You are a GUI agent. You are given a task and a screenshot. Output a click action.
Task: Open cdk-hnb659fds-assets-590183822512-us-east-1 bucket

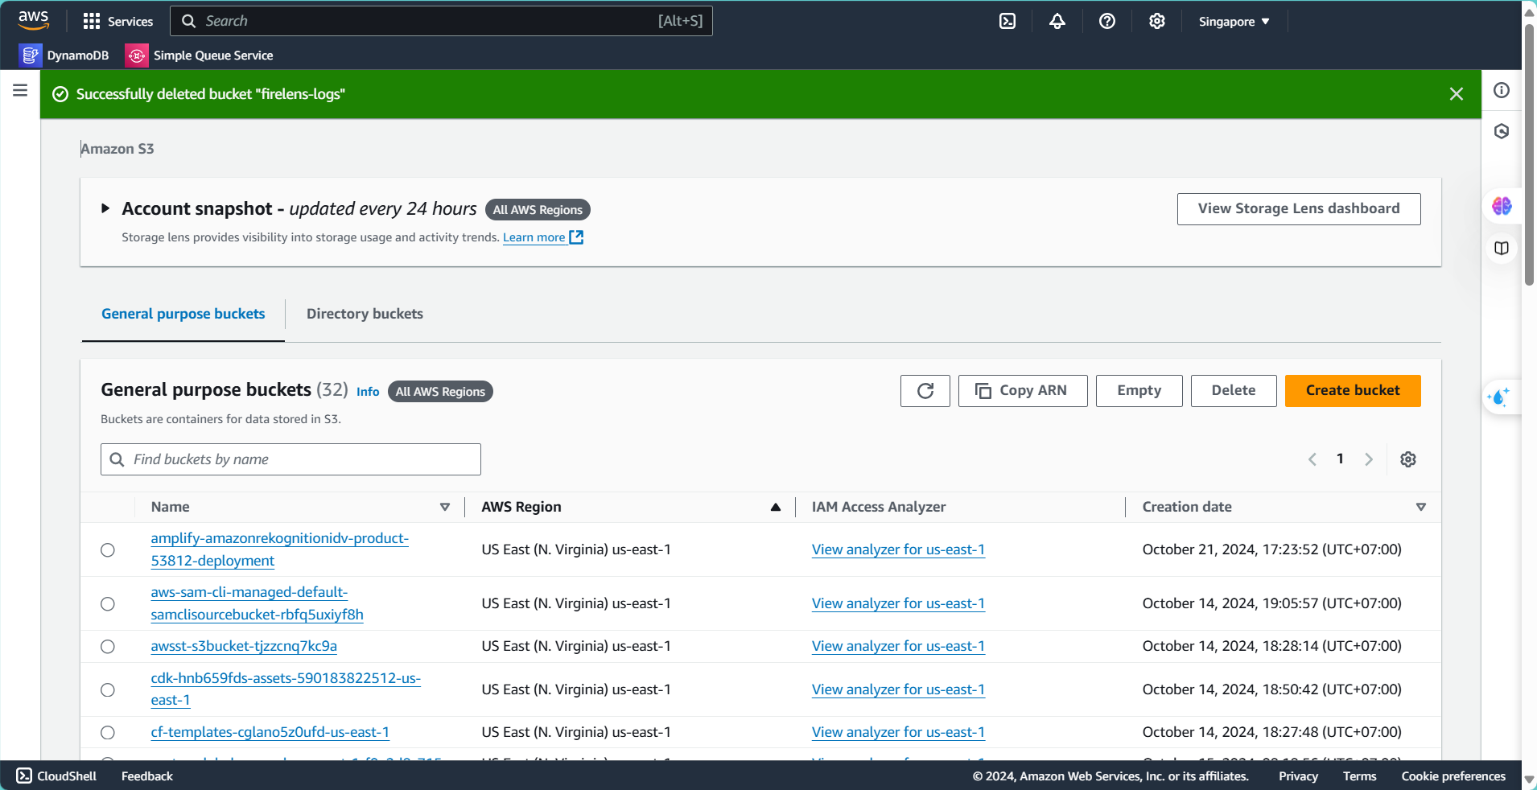pyautogui.click(x=286, y=689)
